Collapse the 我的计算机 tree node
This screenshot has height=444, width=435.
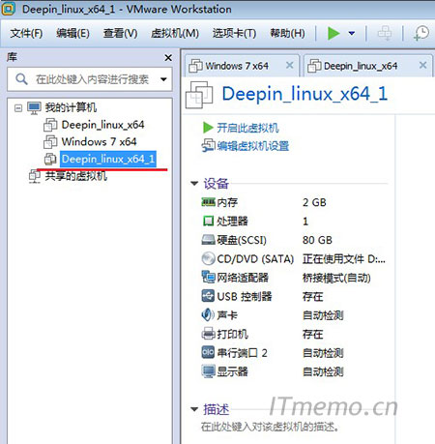click(18, 108)
